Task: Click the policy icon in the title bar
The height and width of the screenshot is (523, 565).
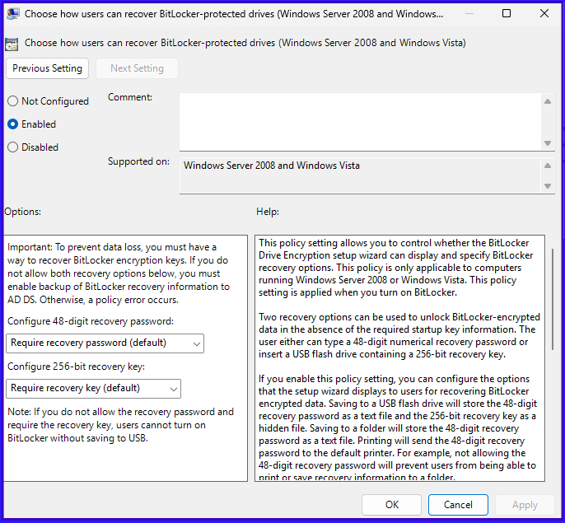Action: point(13,14)
